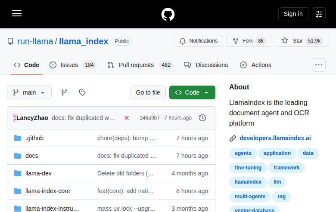
Task: Select the multi-agents topic tag
Action: 250,197
